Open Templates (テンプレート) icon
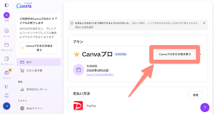The height and width of the screenshot is (114, 214). [7, 59]
